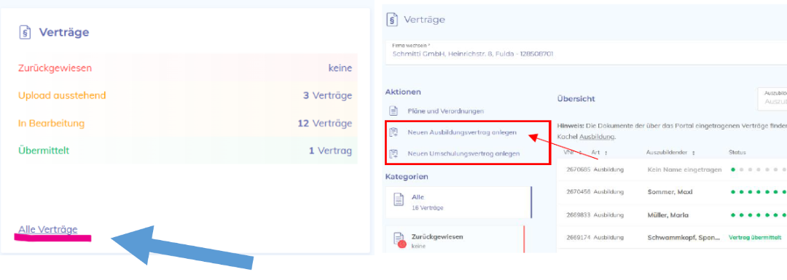The height and width of the screenshot is (280, 787).
Task: Click contract number 2669833
Action: pos(579,215)
